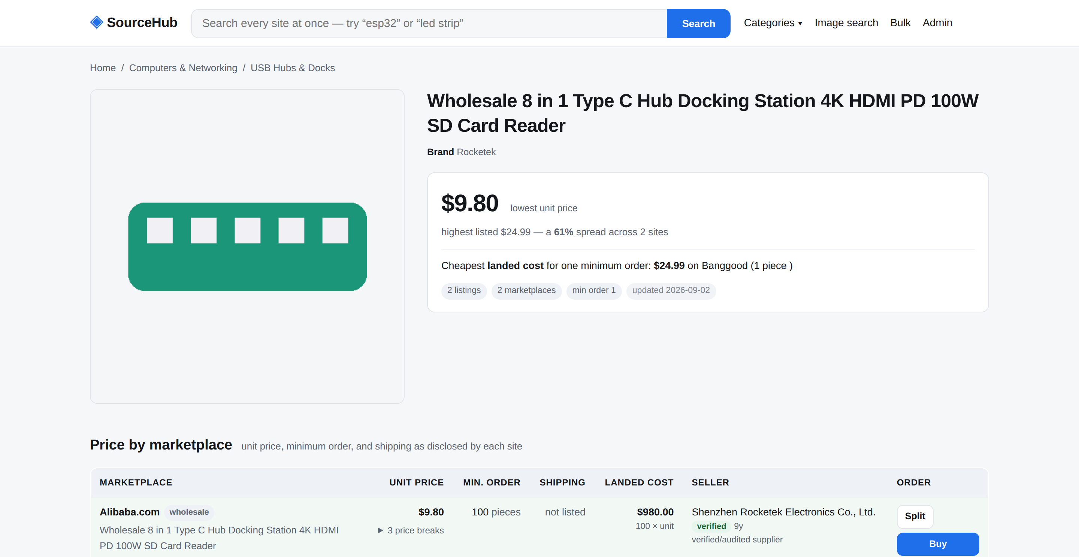
Task: Click the Order column header
Action: [913, 482]
